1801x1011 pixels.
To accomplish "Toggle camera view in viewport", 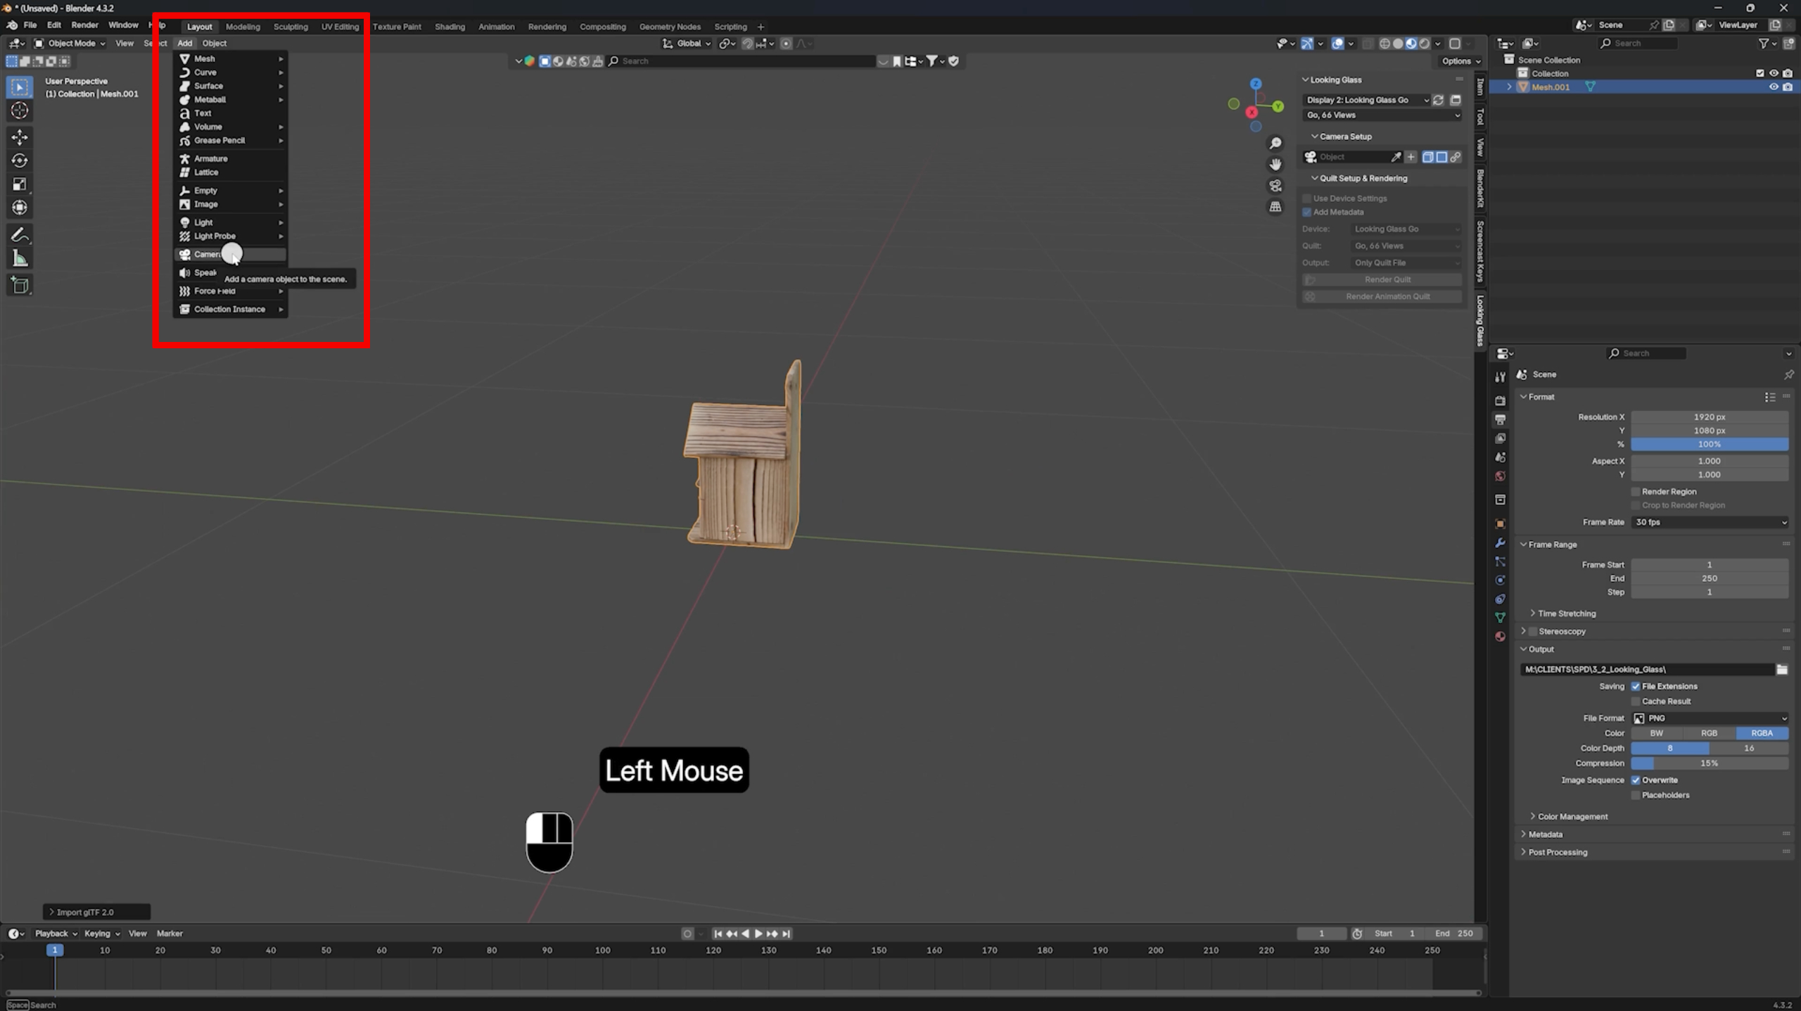I will point(1275,186).
